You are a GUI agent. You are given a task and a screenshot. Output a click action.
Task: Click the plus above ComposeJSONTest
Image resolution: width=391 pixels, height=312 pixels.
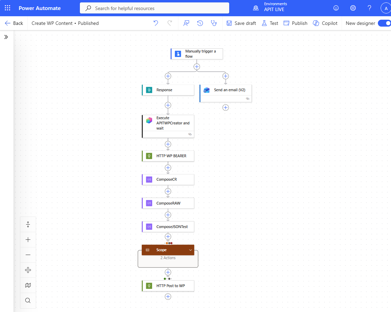click(x=168, y=215)
